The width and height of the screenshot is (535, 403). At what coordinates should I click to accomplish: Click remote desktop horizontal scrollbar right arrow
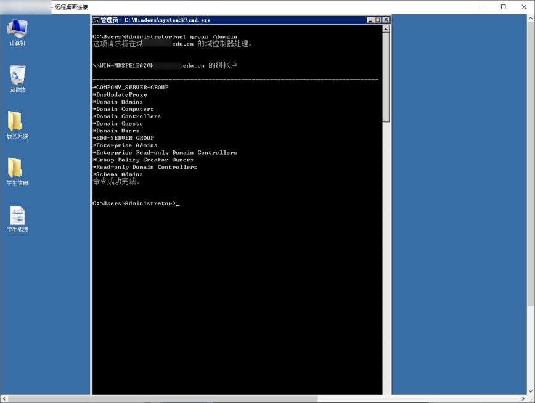524,399
